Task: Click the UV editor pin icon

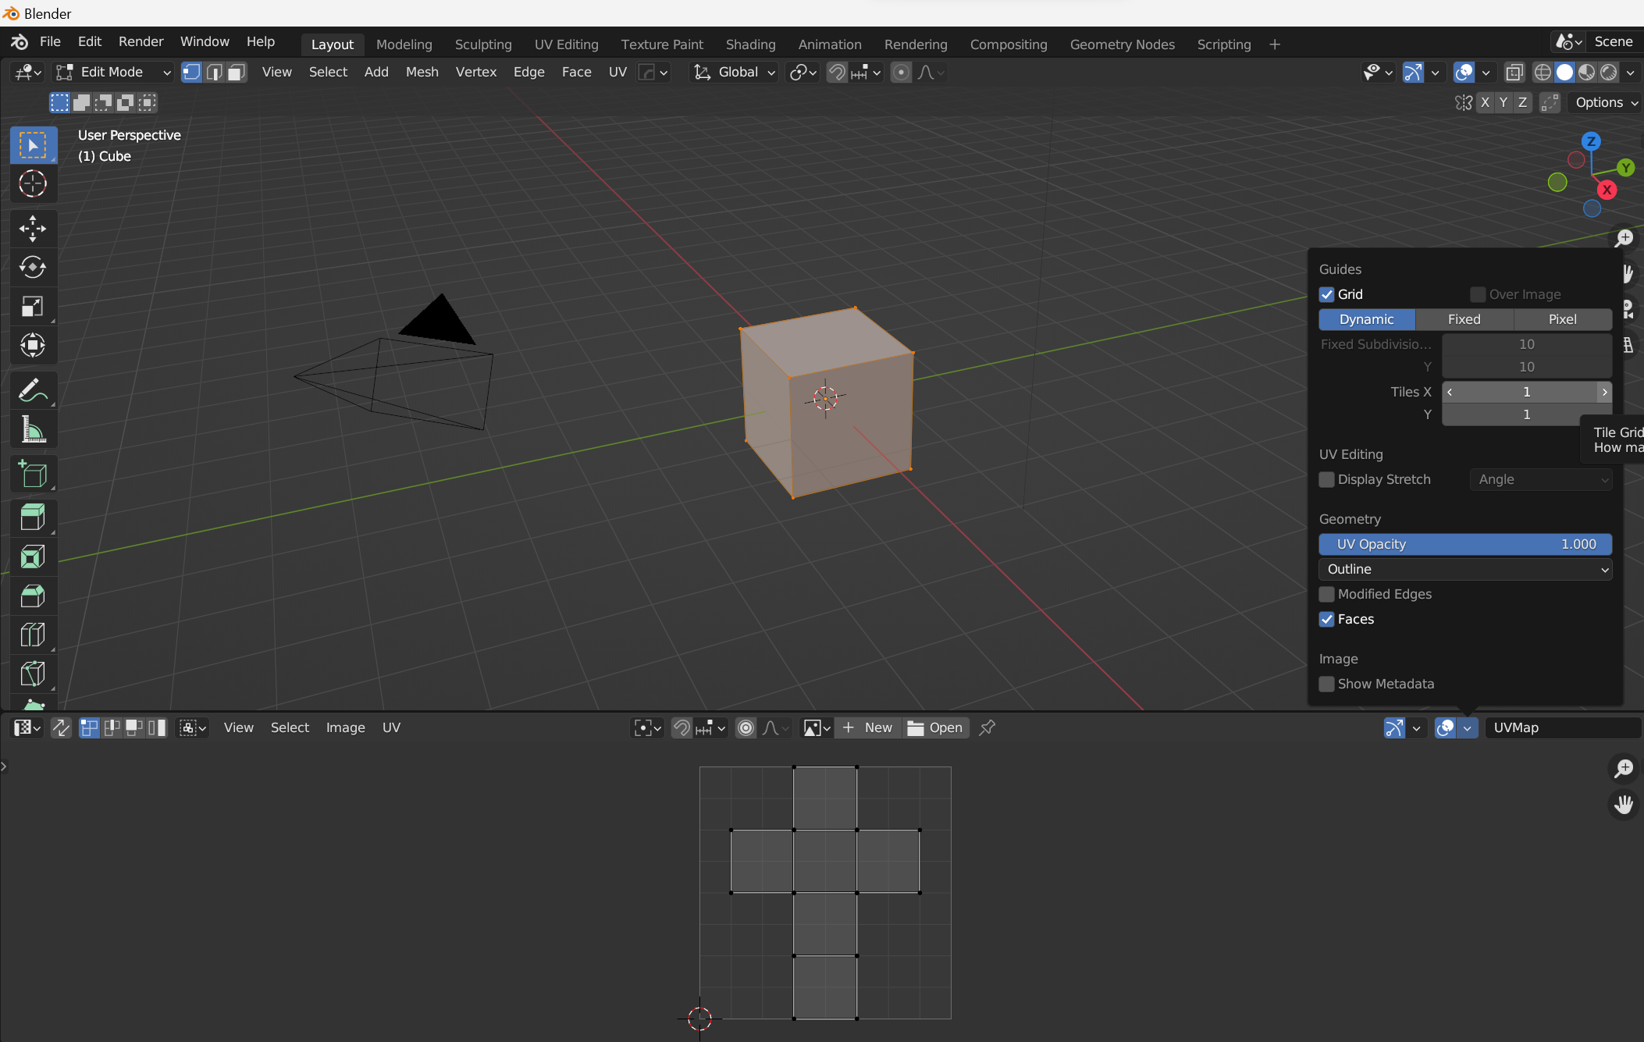Action: pos(987,727)
